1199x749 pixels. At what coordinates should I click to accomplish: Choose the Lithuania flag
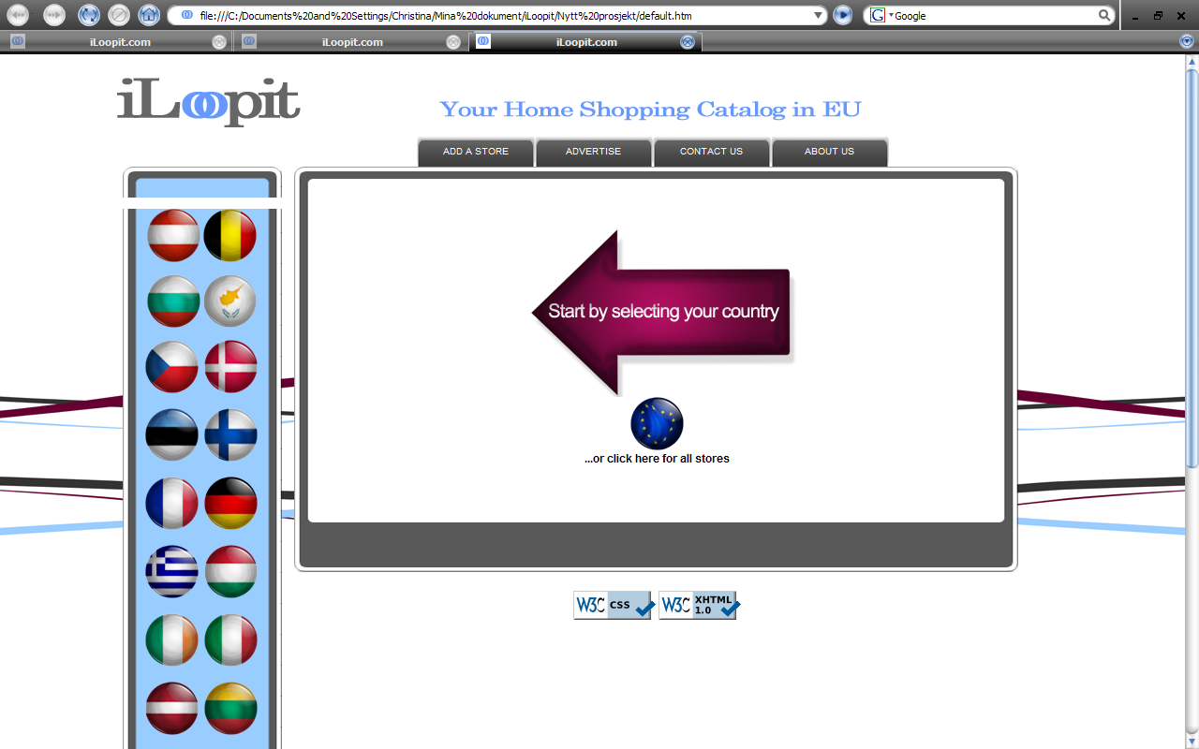(x=230, y=708)
